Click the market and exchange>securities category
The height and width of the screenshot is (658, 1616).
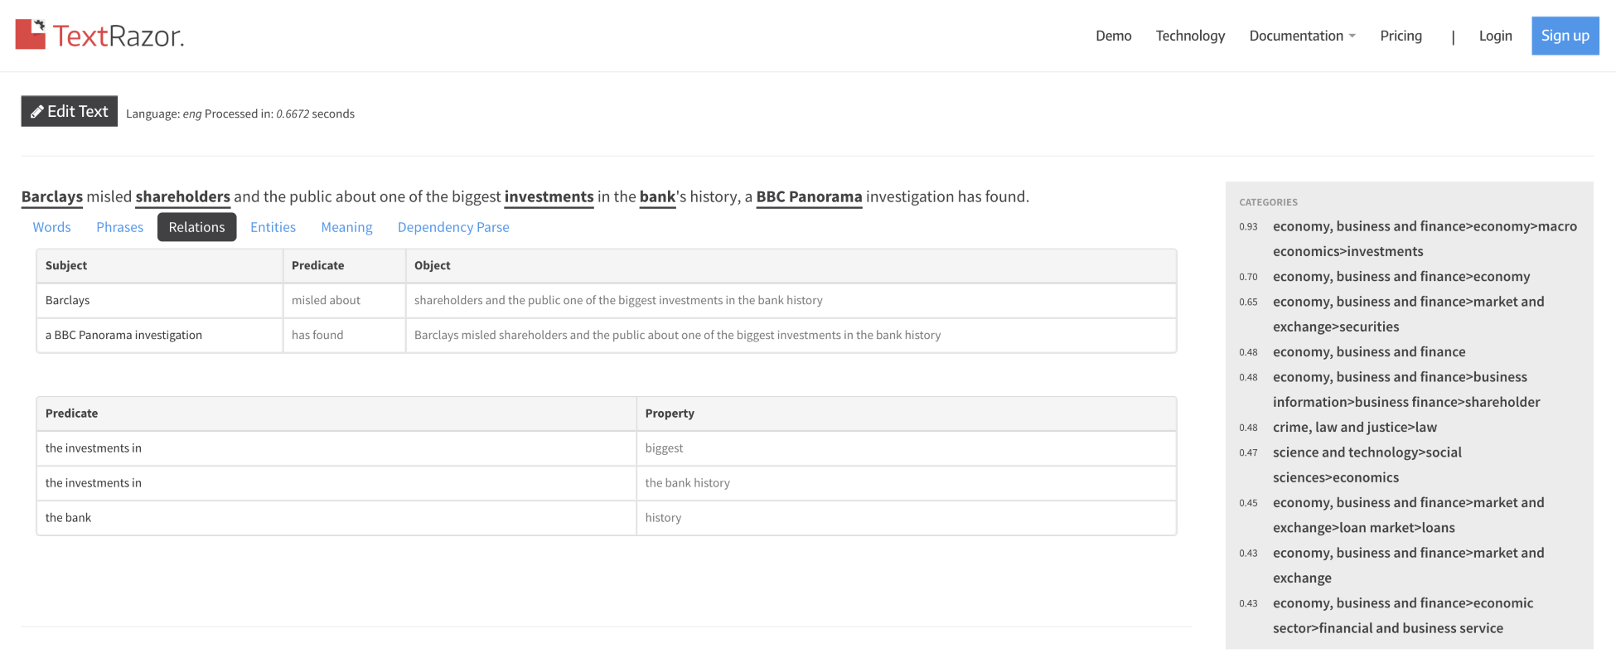click(x=1408, y=314)
